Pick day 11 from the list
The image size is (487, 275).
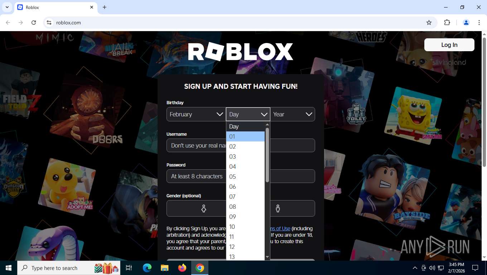[x=245, y=237]
